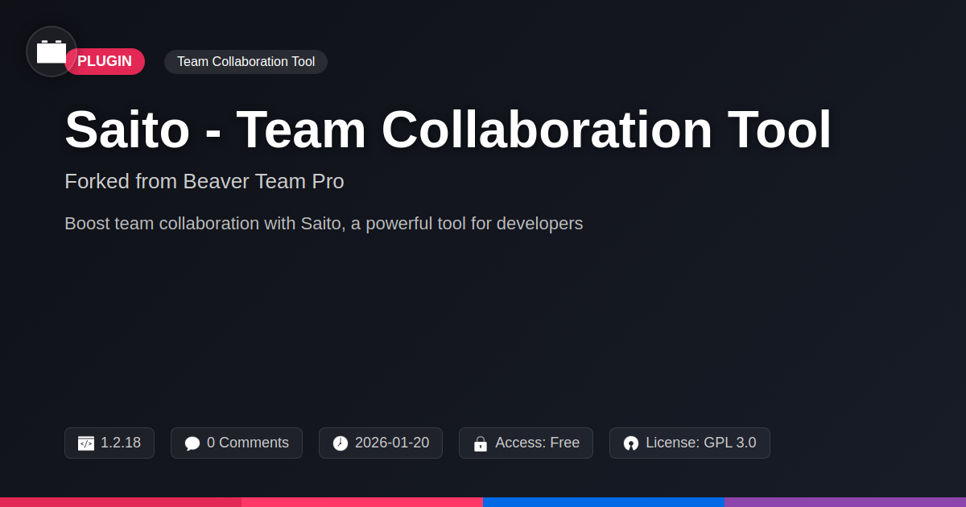Click the 1.2.18 version badge
The height and width of the screenshot is (507, 966).
pyautogui.click(x=109, y=443)
